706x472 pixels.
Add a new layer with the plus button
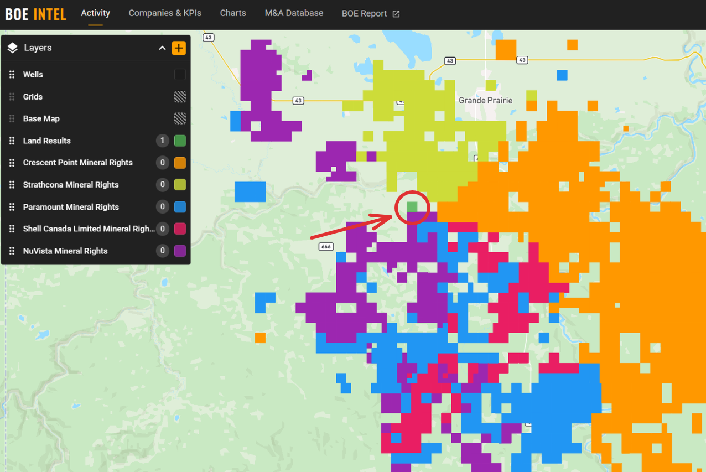[179, 48]
